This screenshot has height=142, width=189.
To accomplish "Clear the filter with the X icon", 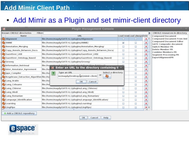I will [149, 33].
